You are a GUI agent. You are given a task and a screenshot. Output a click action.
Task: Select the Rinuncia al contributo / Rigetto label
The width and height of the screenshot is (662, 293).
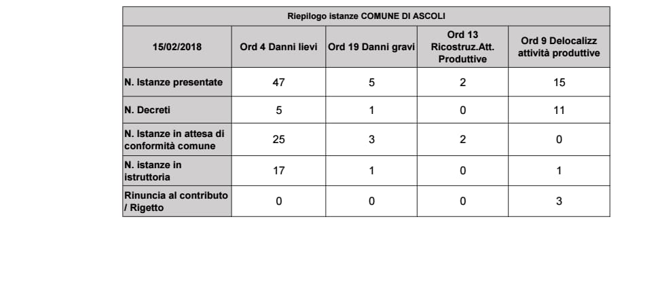(176, 201)
